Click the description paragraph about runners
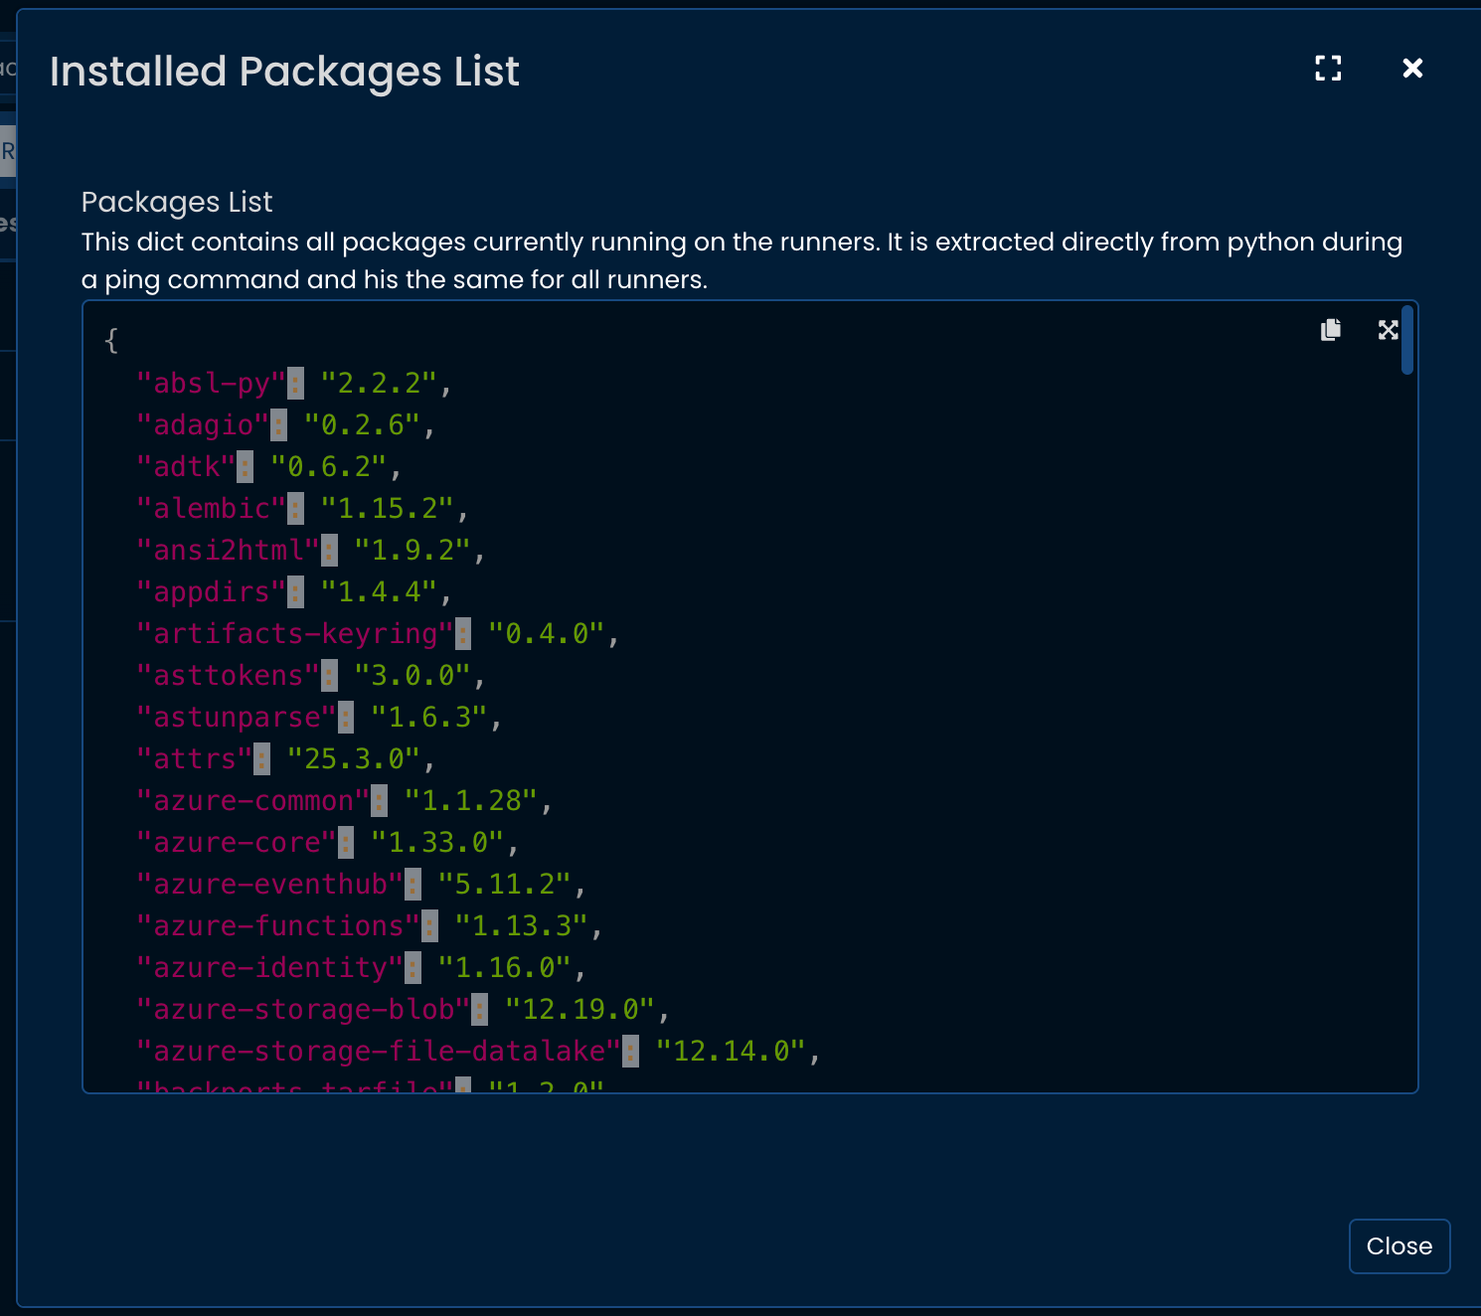 point(741,260)
